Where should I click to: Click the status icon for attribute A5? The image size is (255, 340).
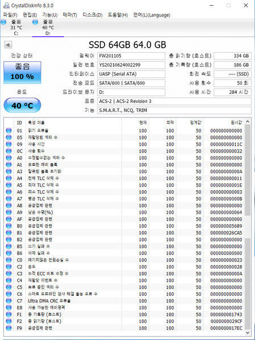coord(9,185)
